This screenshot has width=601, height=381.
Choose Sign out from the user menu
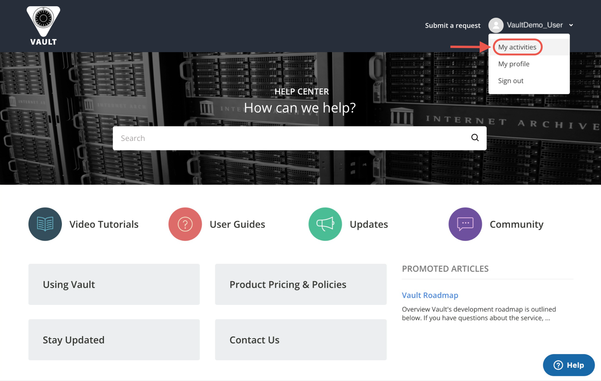[511, 81]
